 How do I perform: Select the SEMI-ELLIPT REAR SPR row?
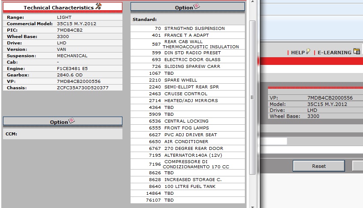(188, 87)
